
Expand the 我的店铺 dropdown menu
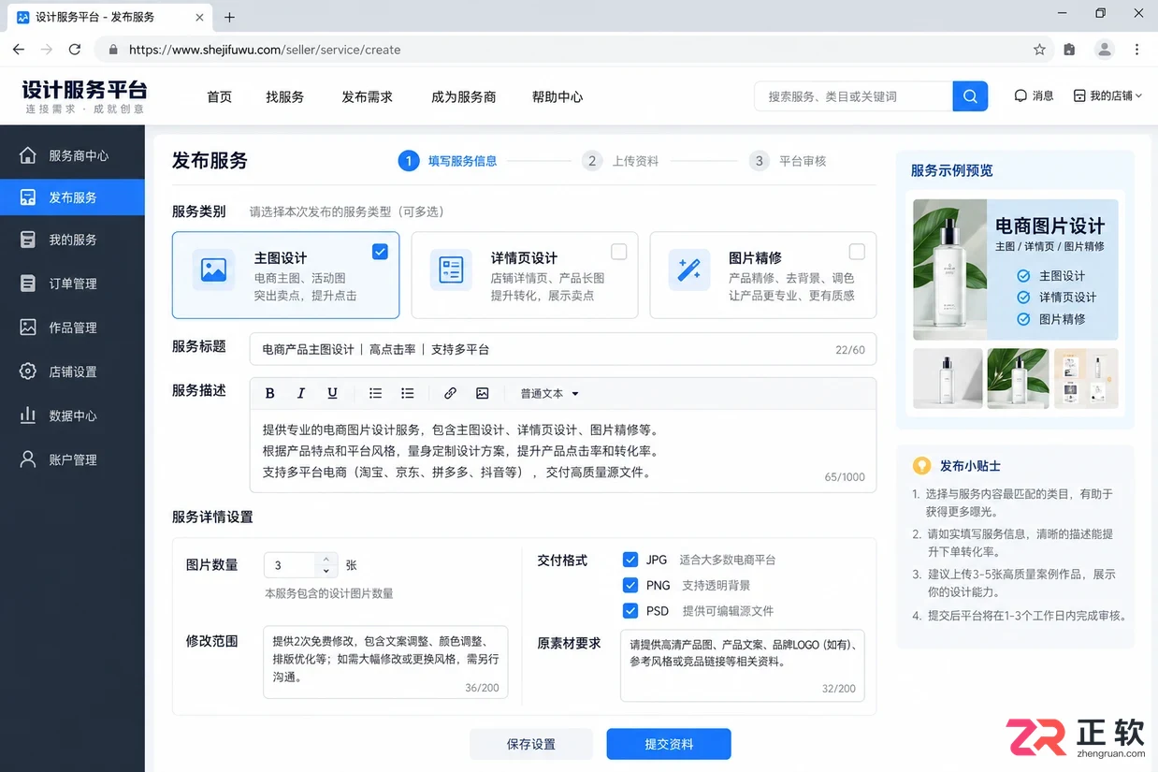(x=1107, y=95)
